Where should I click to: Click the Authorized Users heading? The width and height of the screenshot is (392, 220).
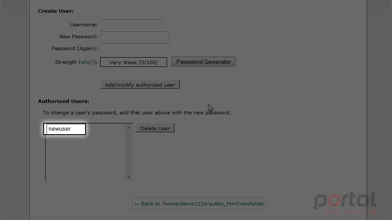[x=63, y=101]
